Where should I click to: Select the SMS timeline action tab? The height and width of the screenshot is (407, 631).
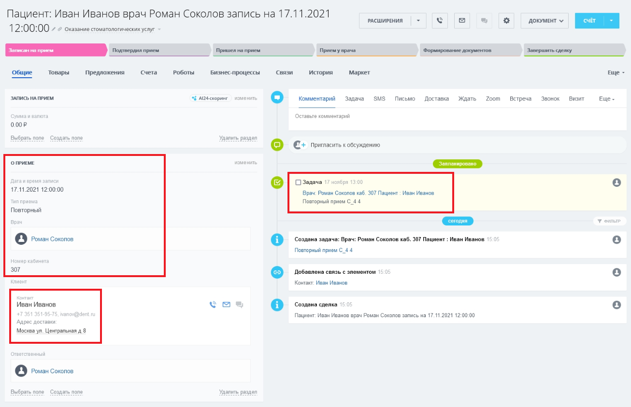379,98
